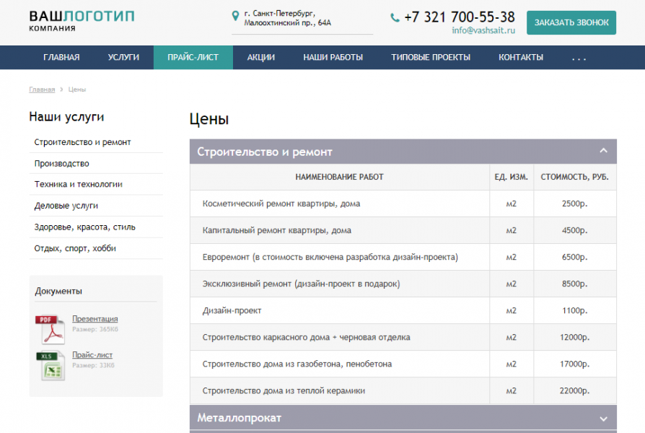Click the XLS price list file icon
The width and height of the screenshot is (645, 433).
pyautogui.click(x=50, y=365)
